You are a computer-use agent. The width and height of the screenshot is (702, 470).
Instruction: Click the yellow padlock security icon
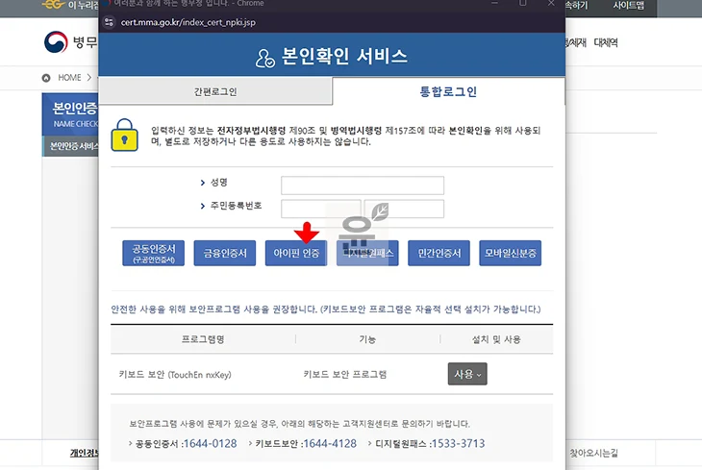125,135
